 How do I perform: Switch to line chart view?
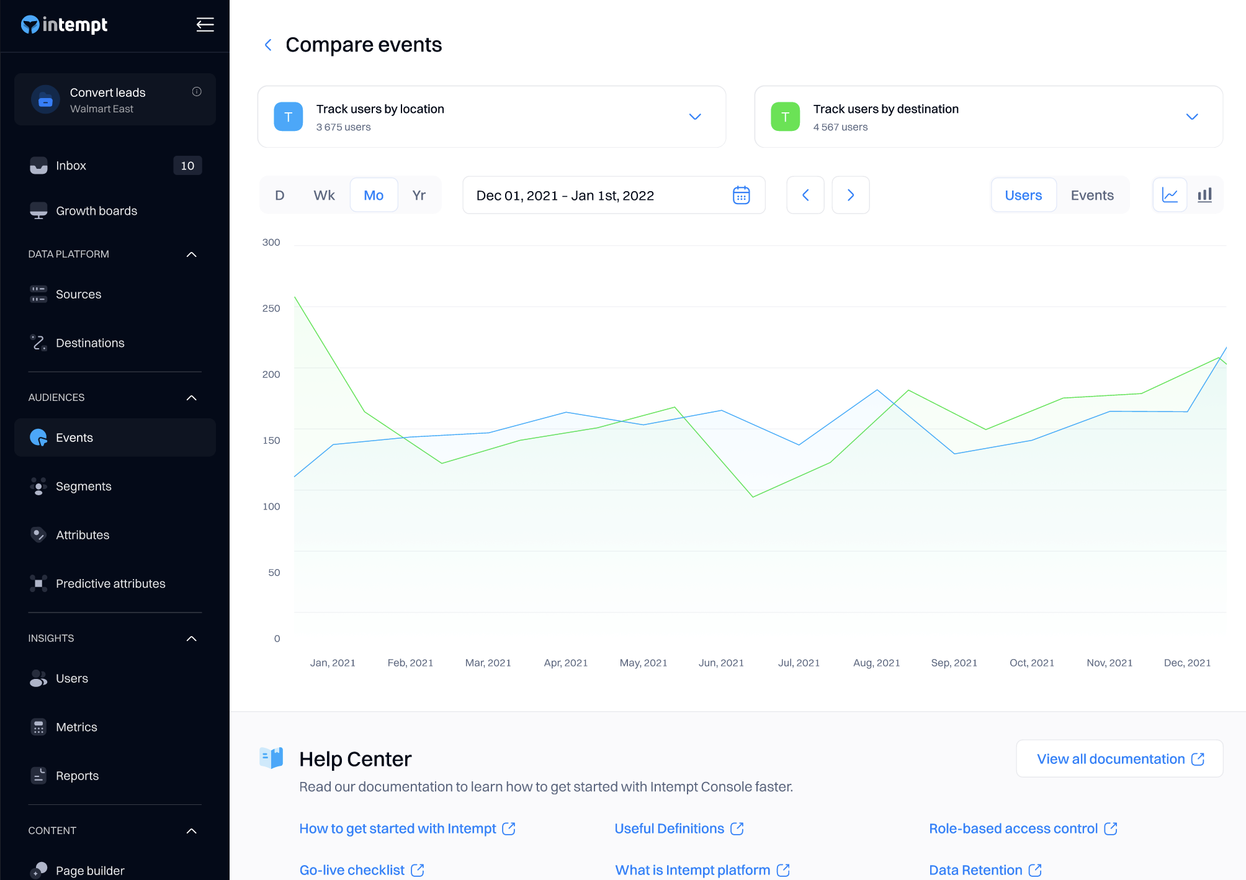(1170, 195)
